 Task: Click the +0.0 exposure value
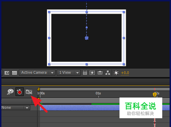pyautogui.click(x=125, y=73)
